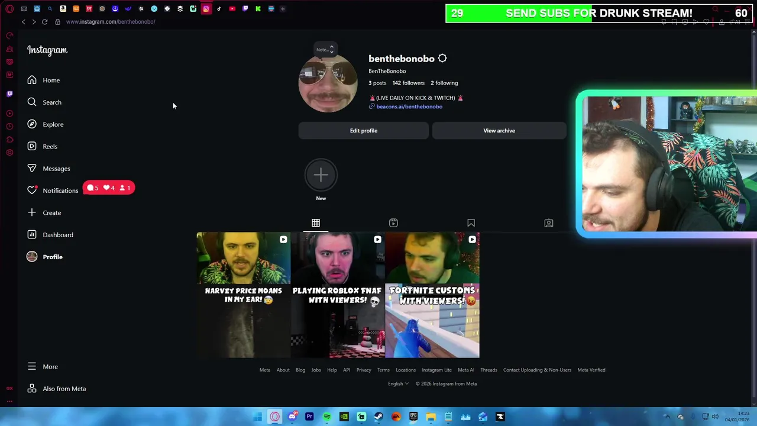
Task: Switch to the Twitch browser tab
Action: [x=245, y=9]
